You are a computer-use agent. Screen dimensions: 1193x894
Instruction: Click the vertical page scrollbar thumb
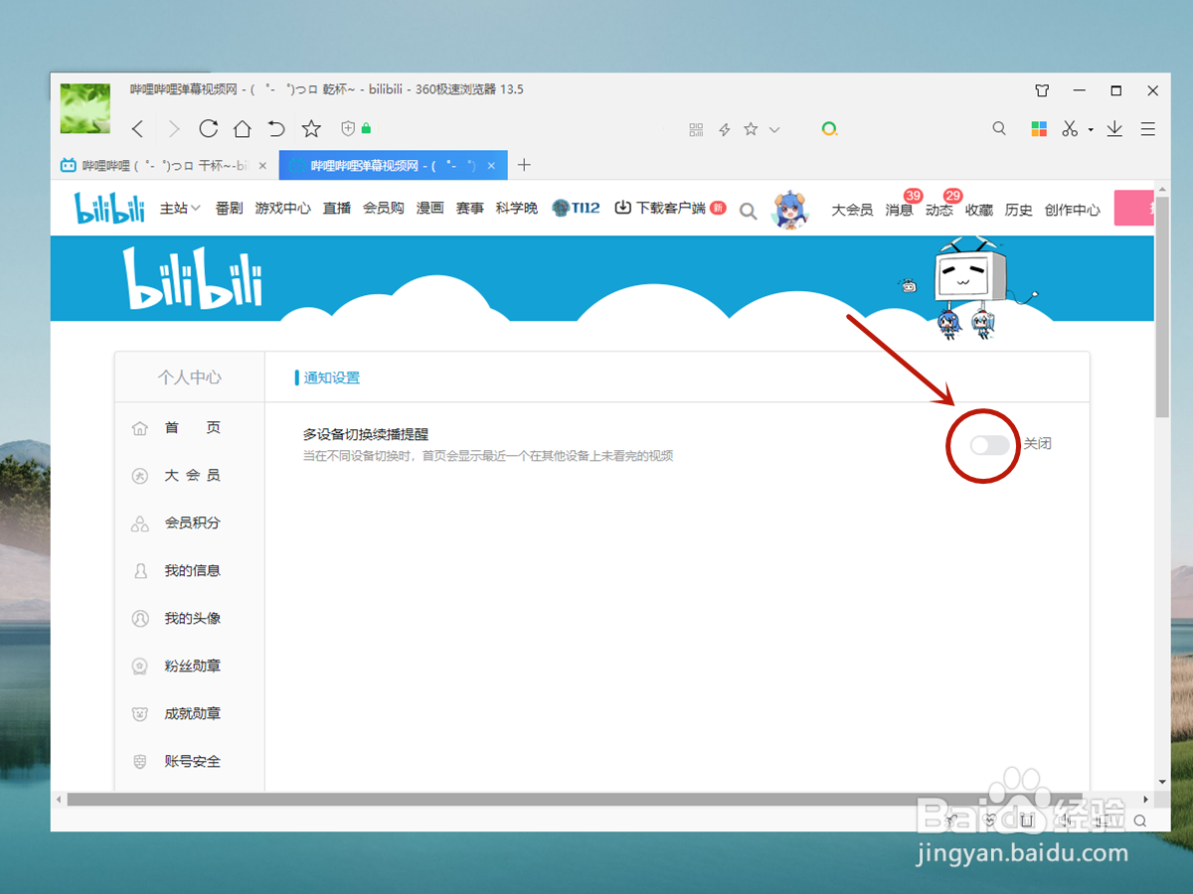[x=1162, y=308]
